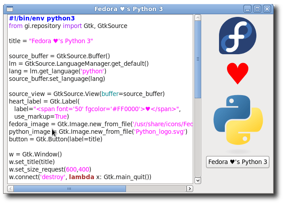
Task: Click the 'Python_logo.svg' string in code
Action: tap(160, 132)
